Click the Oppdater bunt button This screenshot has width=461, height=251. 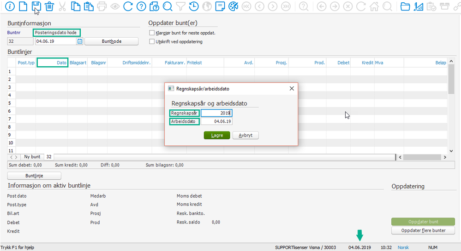tap(423, 222)
